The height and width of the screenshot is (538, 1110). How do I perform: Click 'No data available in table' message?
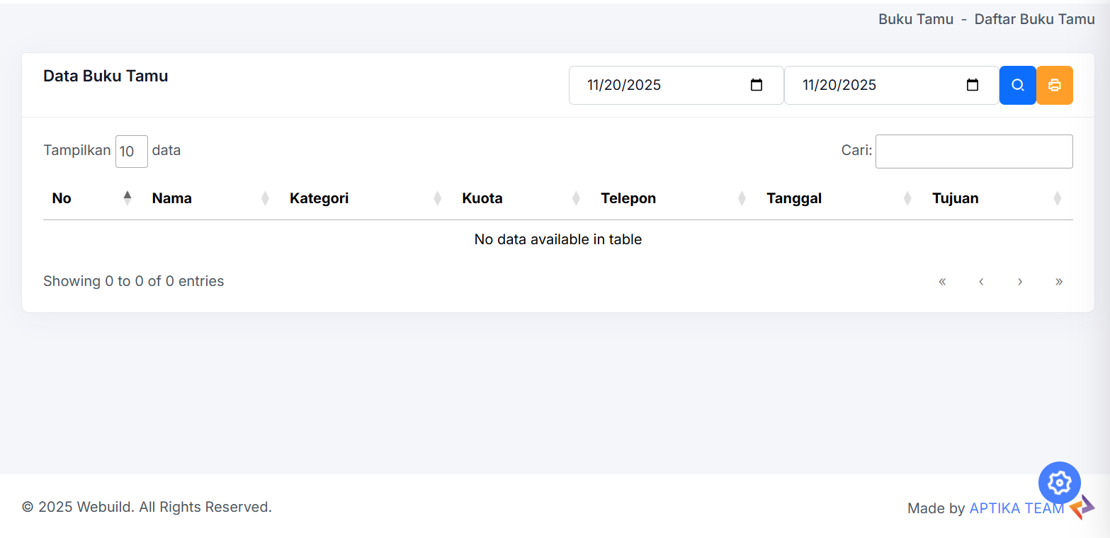(558, 239)
